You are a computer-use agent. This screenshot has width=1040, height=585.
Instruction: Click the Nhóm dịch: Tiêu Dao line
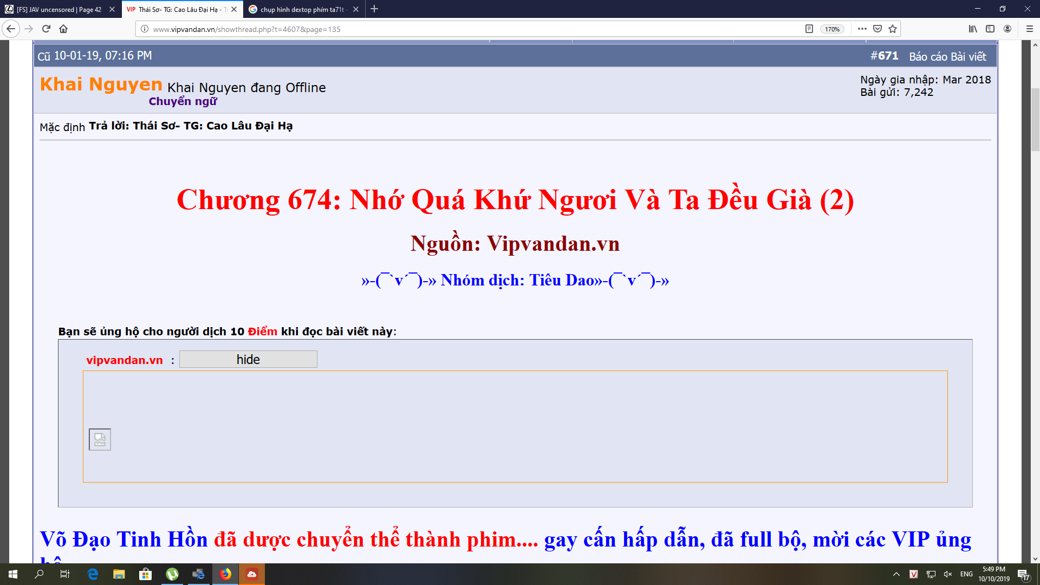tap(515, 281)
